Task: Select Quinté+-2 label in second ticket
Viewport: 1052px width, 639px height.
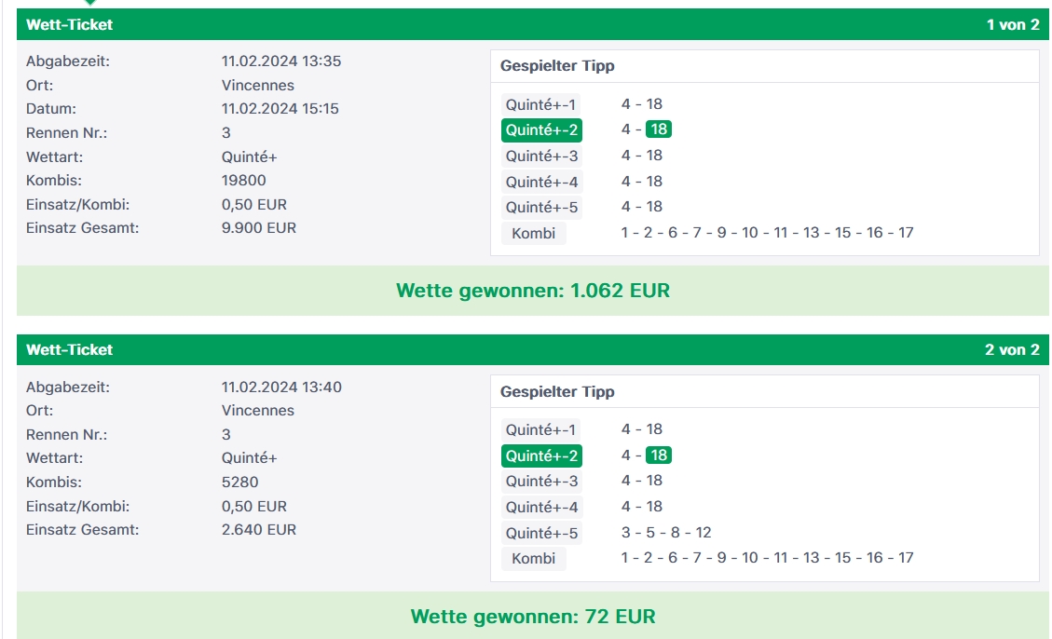Action: [x=541, y=455]
